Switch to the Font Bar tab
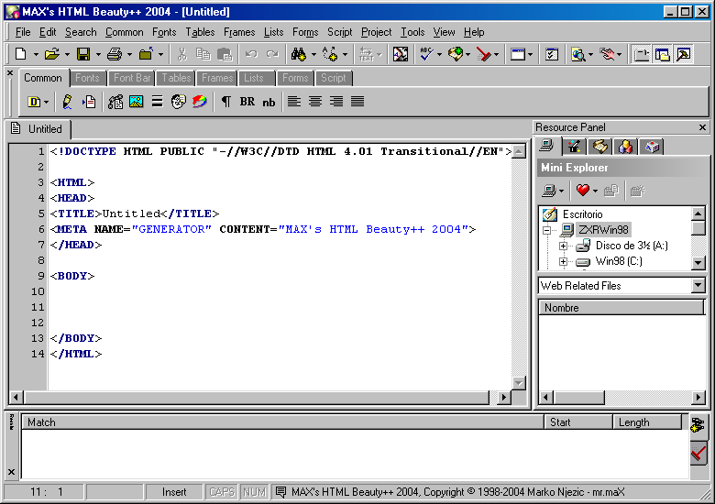 pyautogui.click(x=132, y=78)
